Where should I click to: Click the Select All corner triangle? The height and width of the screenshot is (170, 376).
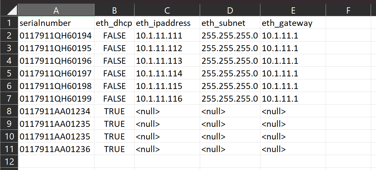(x=12, y=11)
